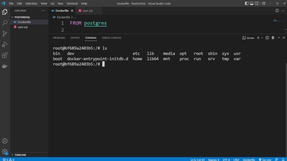The width and height of the screenshot is (287, 161).
Task: Select user.sql in the explorer tree
Action: [29, 27]
